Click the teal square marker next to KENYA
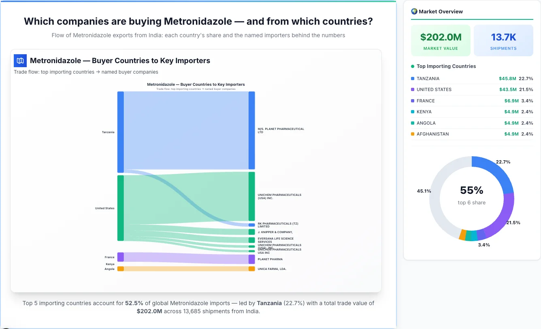The width and height of the screenshot is (541, 329). click(x=412, y=112)
